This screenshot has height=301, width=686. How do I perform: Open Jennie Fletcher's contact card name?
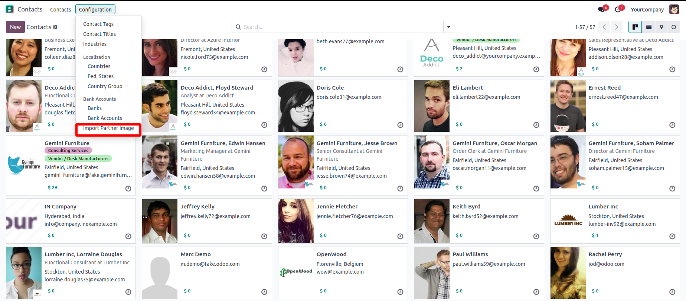337,207
